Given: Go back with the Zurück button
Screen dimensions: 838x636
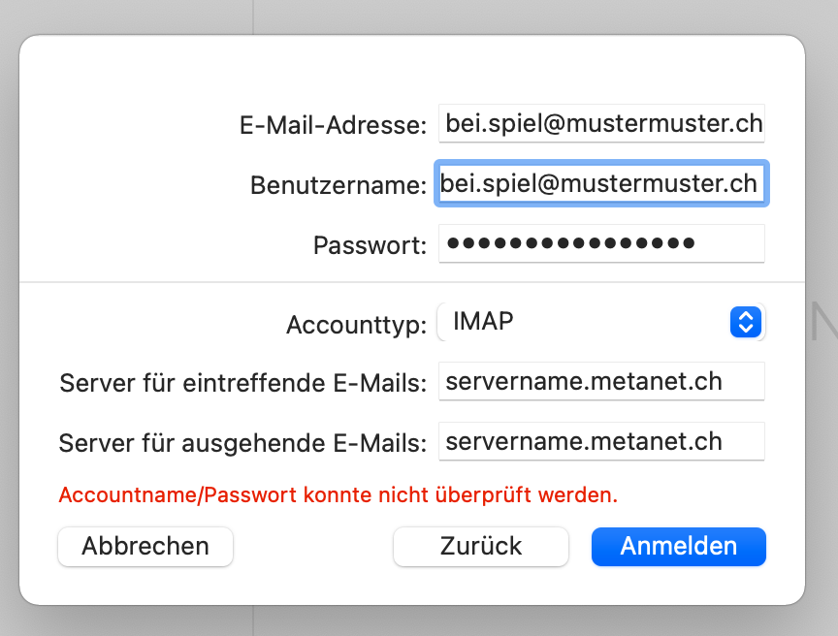Looking at the screenshot, I should 480,547.
